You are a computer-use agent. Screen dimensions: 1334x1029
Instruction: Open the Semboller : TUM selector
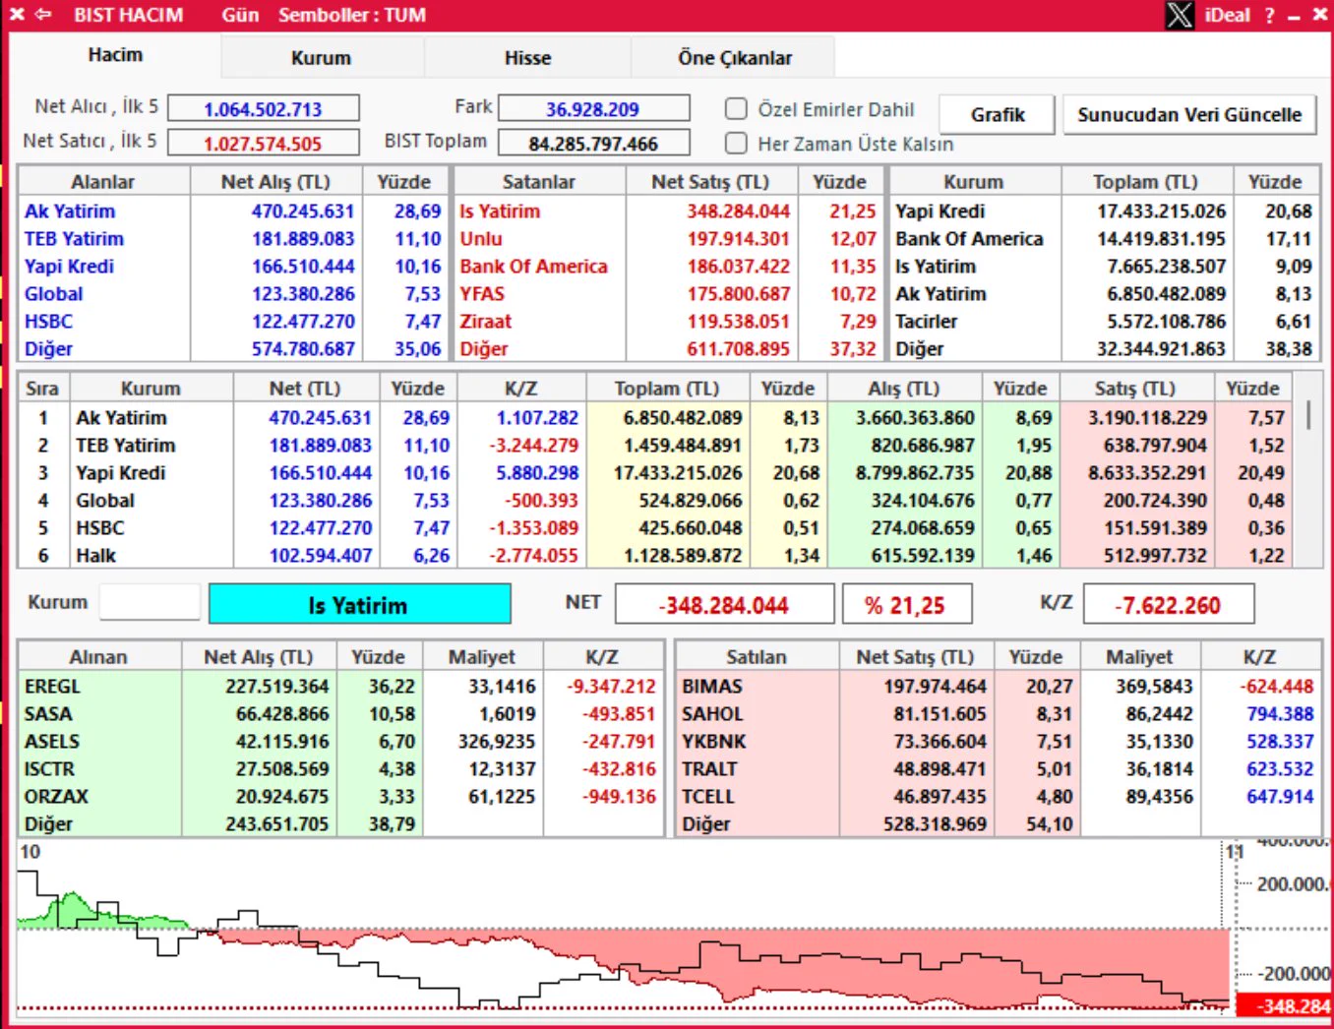[x=352, y=15]
